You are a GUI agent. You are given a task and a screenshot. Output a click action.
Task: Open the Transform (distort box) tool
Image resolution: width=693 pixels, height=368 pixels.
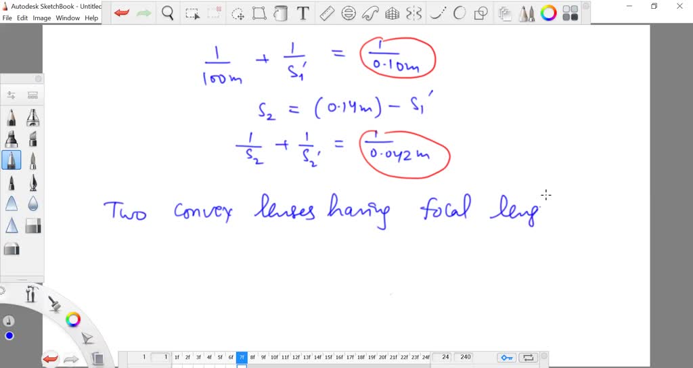click(259, 14)
